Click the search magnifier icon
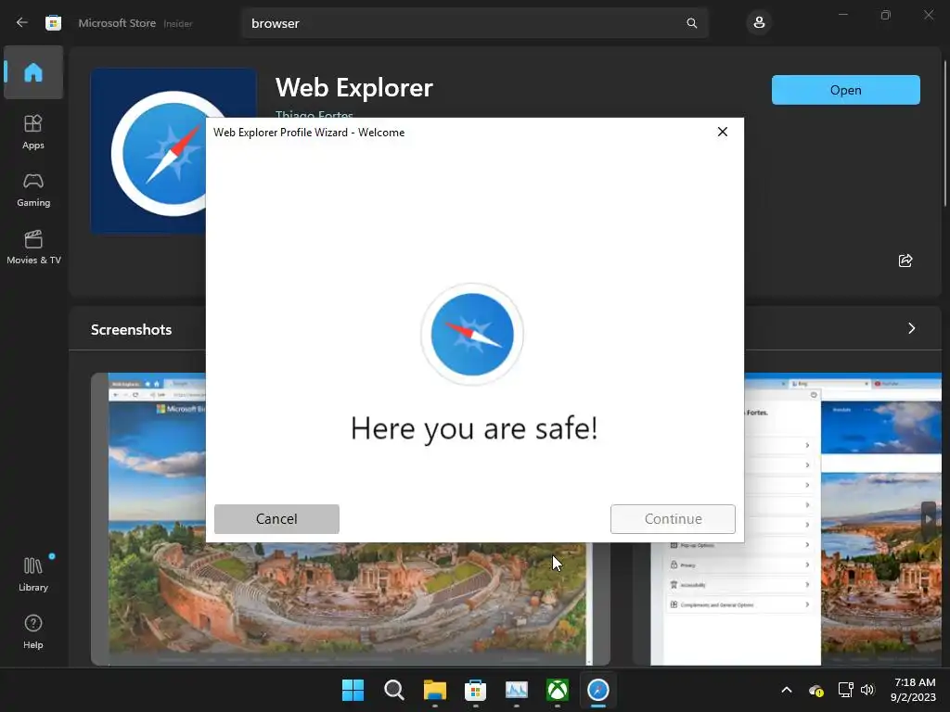 click(692, 23)
